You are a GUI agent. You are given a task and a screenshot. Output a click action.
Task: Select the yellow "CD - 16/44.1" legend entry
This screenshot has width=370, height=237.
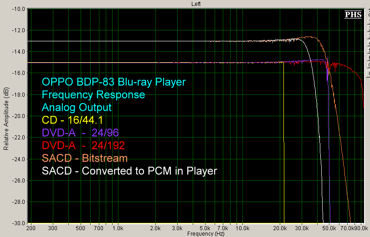point(72,120)
